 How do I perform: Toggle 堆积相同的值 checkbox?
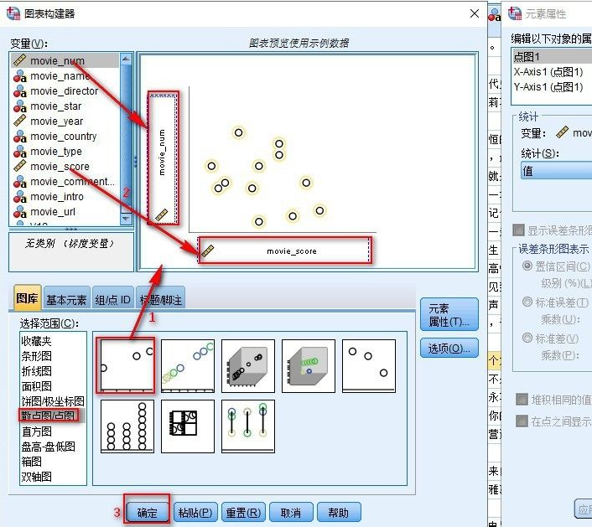pos(522,399)
